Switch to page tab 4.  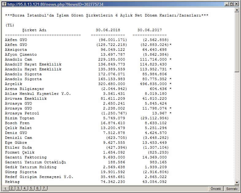coord(25,188)
